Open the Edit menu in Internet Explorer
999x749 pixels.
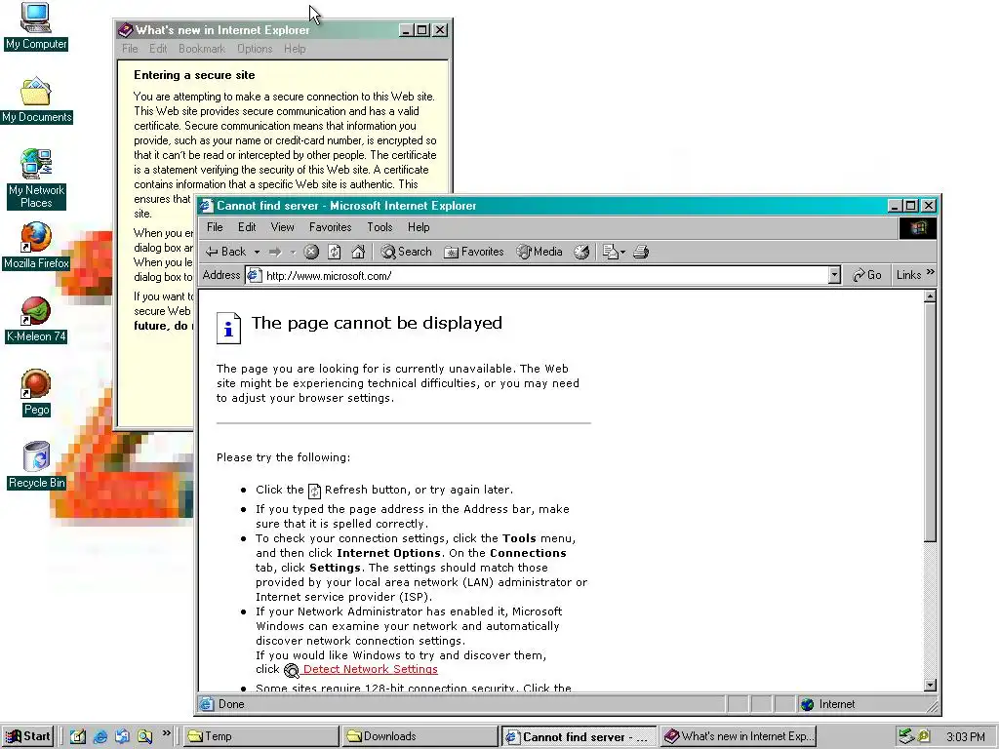[x=247, y=226]
